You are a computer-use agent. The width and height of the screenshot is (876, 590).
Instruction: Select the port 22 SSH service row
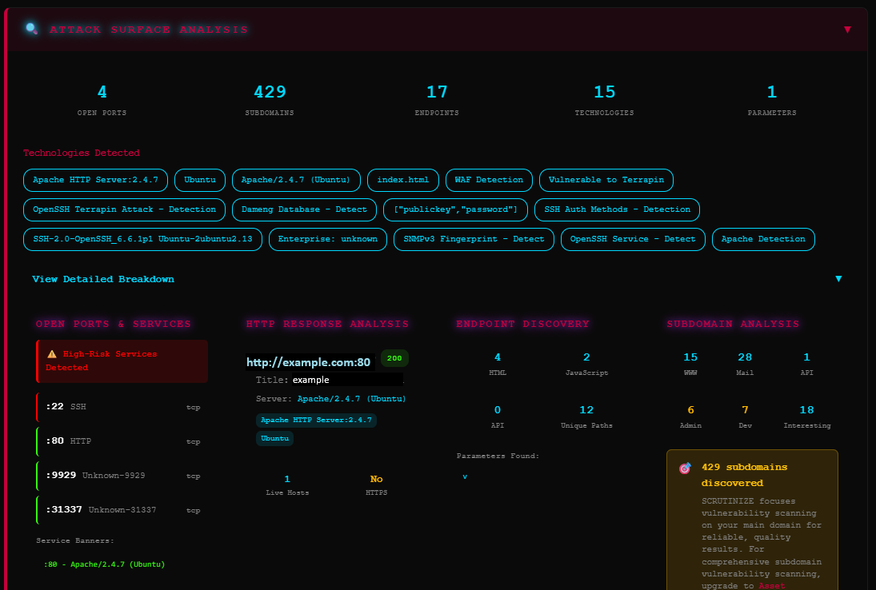tap(122, 407)
